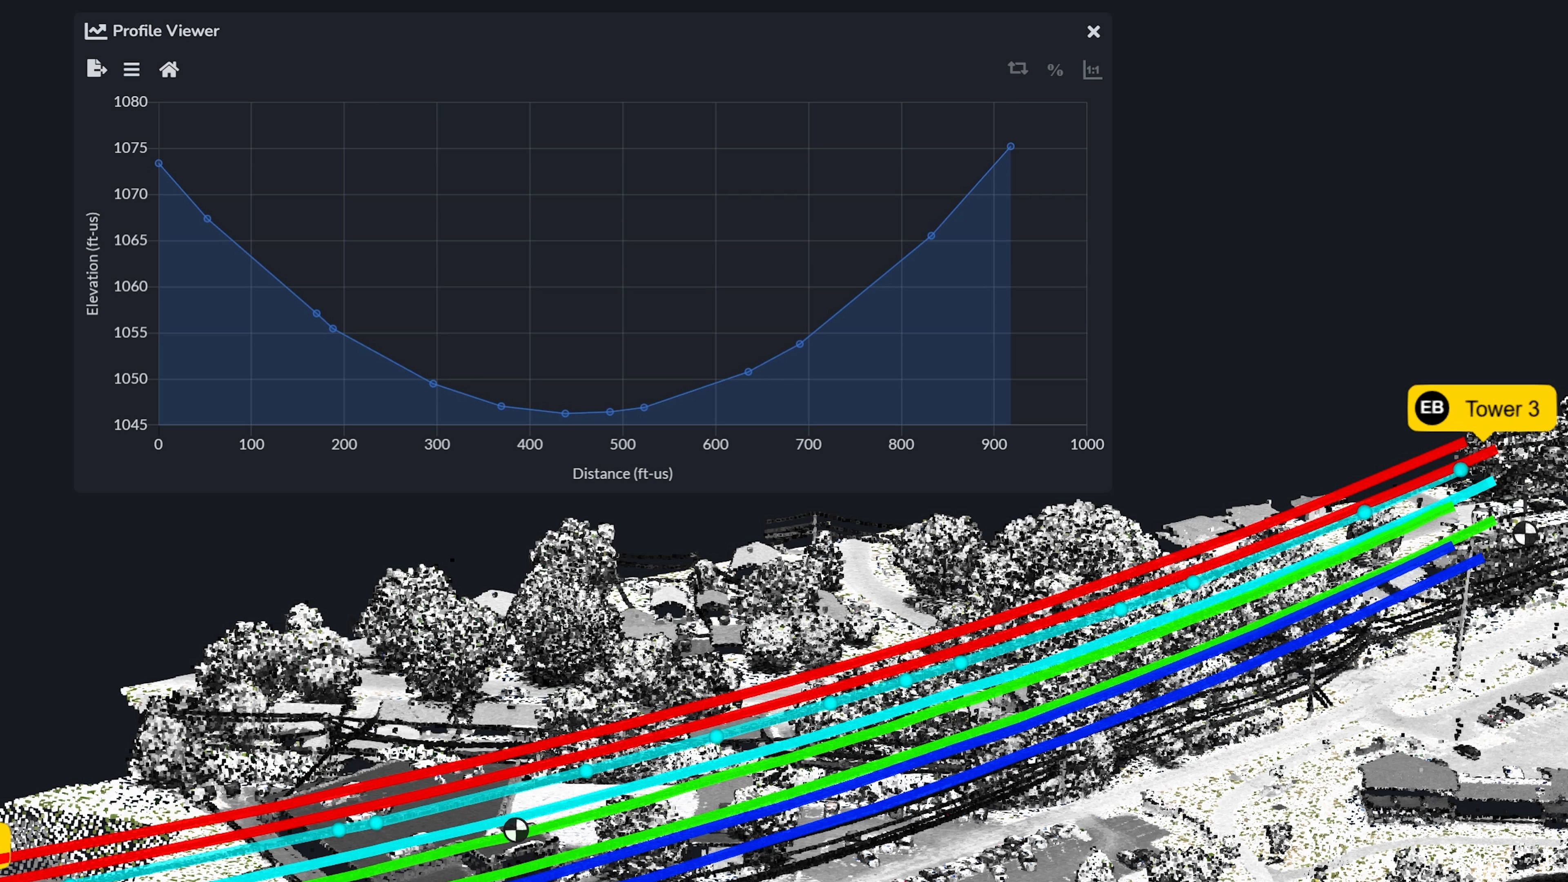
Task: Reset chart view with home icon
Action: (169, 69)
